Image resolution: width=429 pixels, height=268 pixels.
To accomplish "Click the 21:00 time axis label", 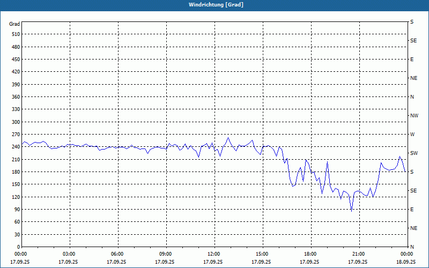I will point(359,254).
